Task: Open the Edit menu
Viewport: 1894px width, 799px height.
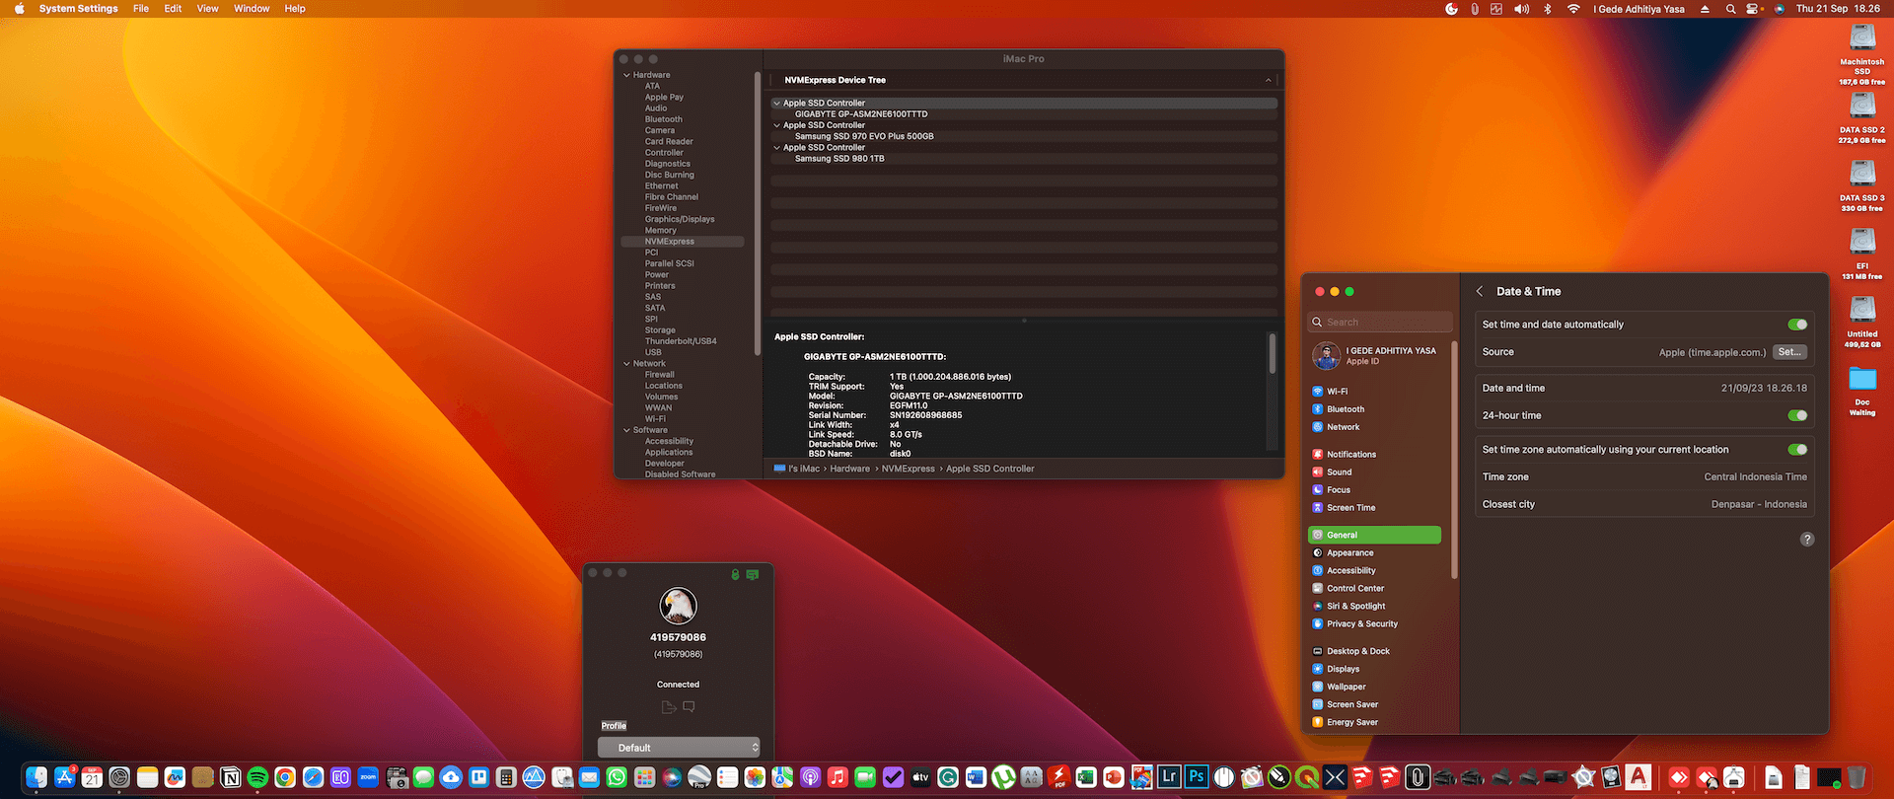Action: coord(173,9)
